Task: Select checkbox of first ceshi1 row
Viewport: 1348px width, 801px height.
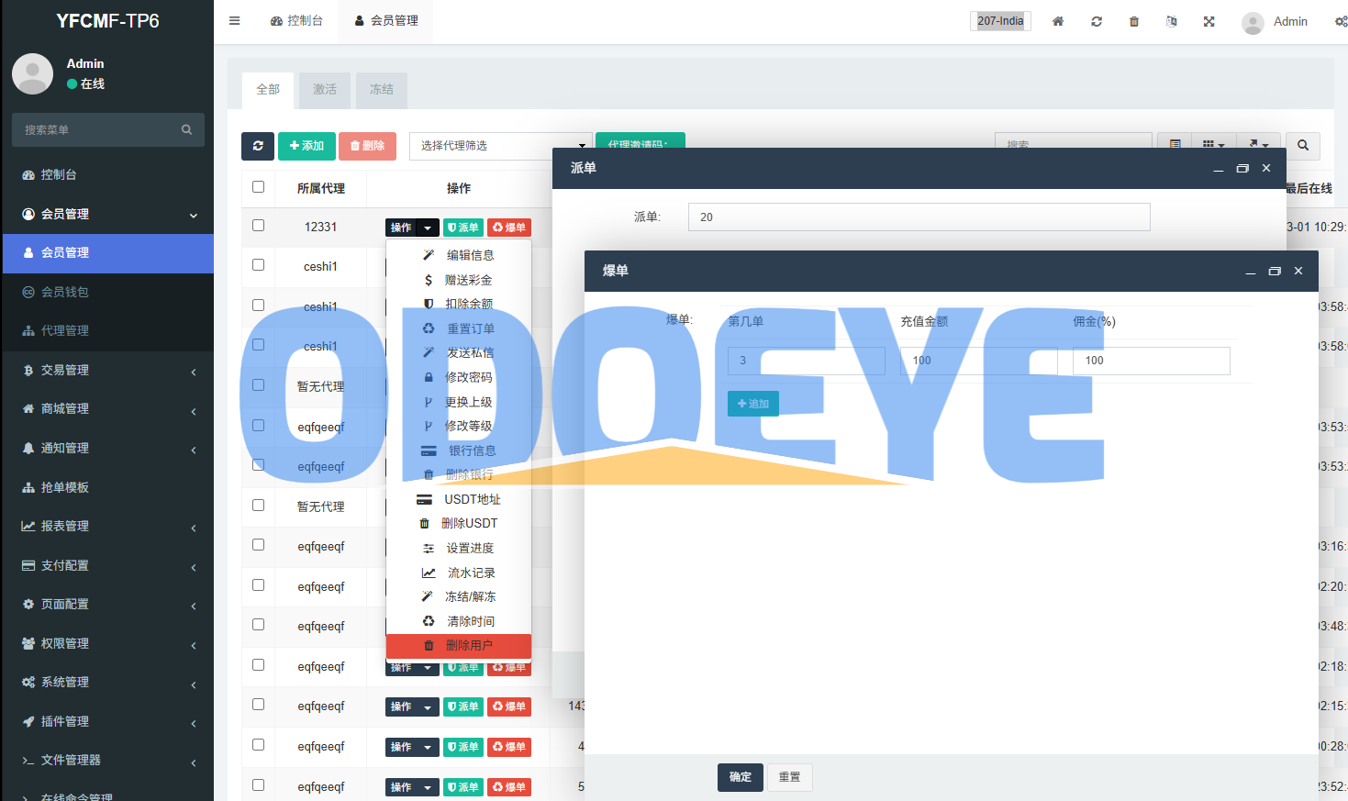Action: (259, 265)
